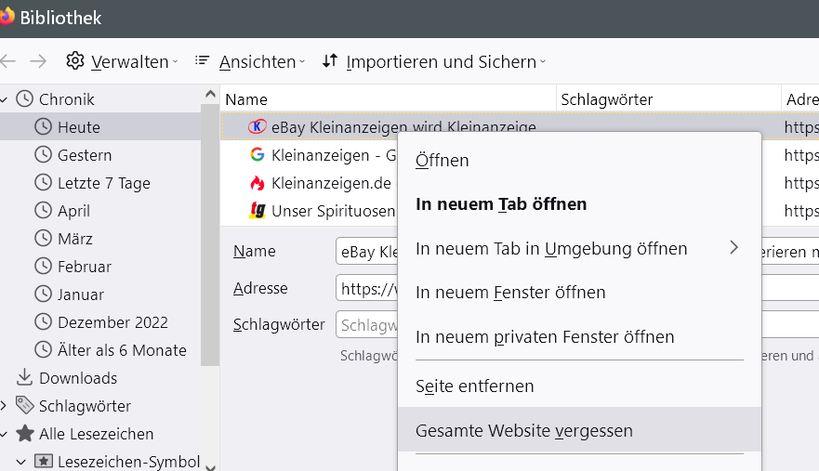Open the Ansichten dropdown menu
Screen dimensions: 819x471
[x=249, y=62]
